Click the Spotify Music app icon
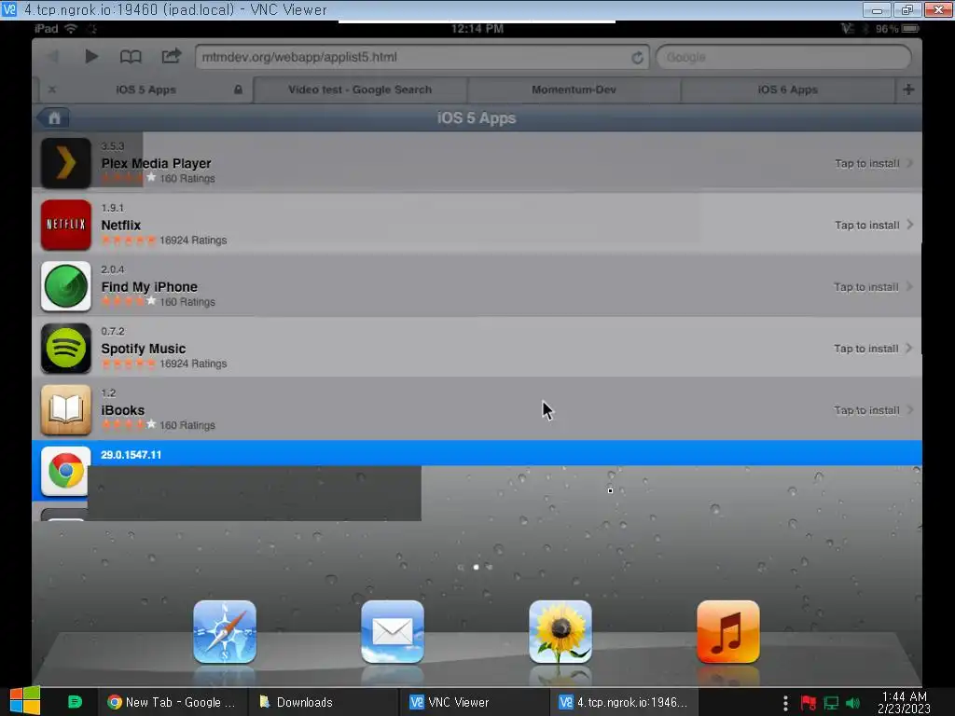955x716 pixels. click(66, 349)
